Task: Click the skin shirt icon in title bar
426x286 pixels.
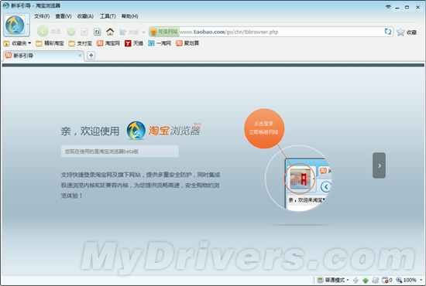Action: (388, 7)
